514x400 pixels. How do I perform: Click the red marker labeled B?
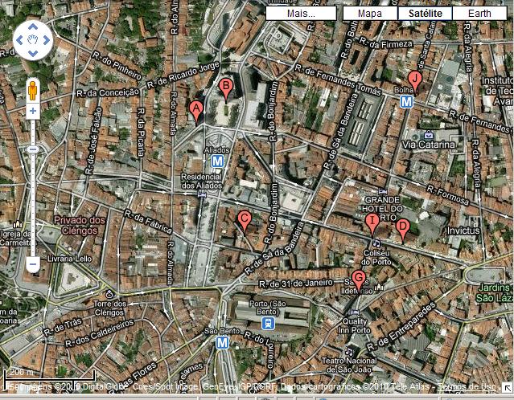click(x=226, y=88)
